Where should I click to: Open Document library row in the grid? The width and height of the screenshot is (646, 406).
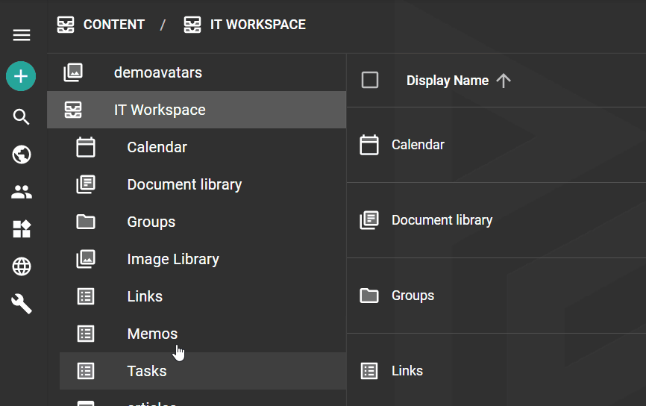click(497, 220)
